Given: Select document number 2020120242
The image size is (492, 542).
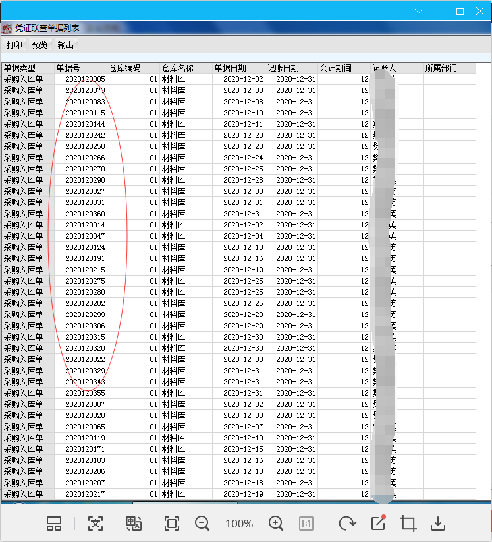Looking at the screenshot, I should coord(85,135).
